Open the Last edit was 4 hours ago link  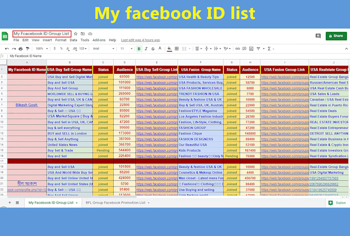click(x=141, y=40)
